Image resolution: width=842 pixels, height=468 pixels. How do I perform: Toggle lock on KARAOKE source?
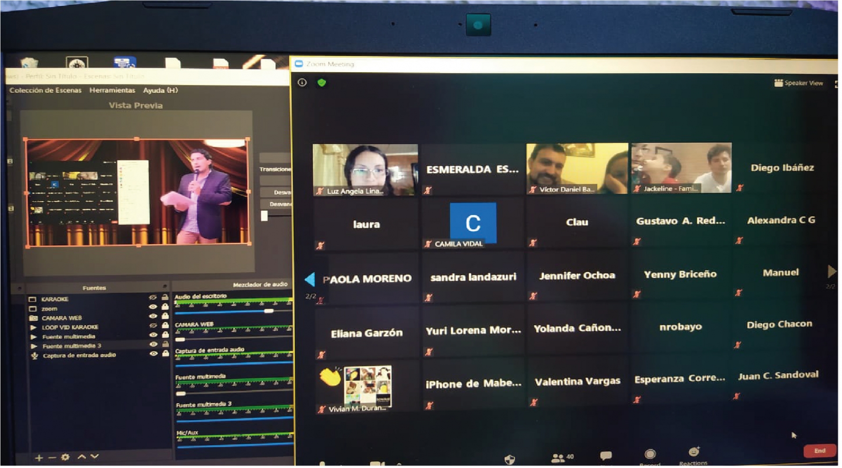(x=165, y=298)
